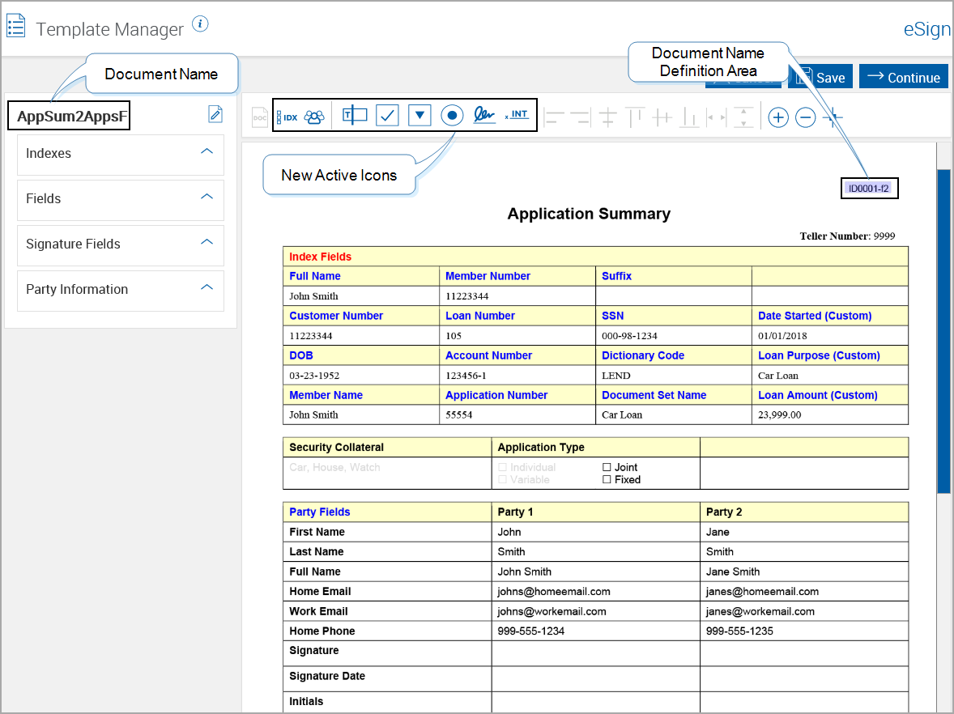The width and height of the screenshot is (954, 714).
Task: Check the Fixed application type box
Action: [607, 479]
